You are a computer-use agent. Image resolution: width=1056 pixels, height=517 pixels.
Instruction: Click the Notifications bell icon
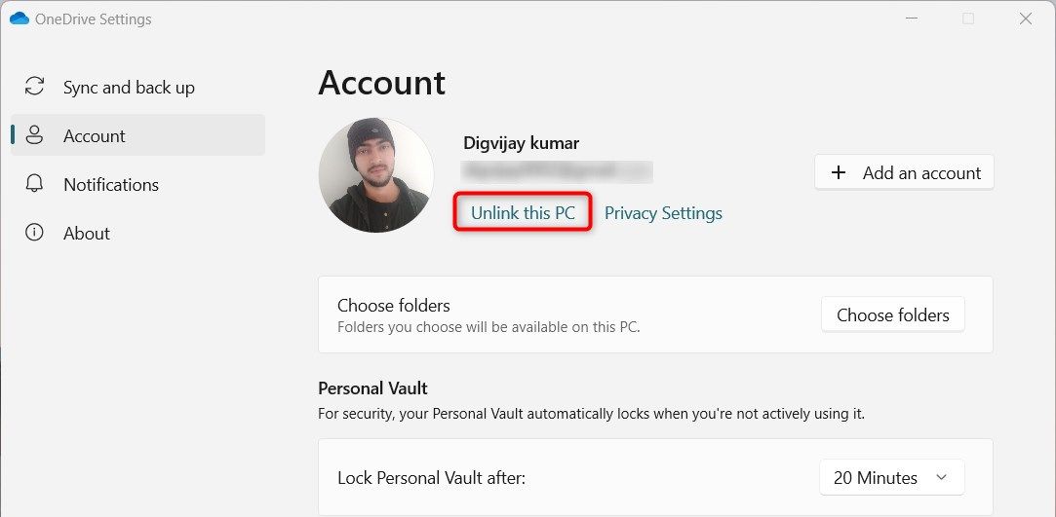tap(35, 184)
